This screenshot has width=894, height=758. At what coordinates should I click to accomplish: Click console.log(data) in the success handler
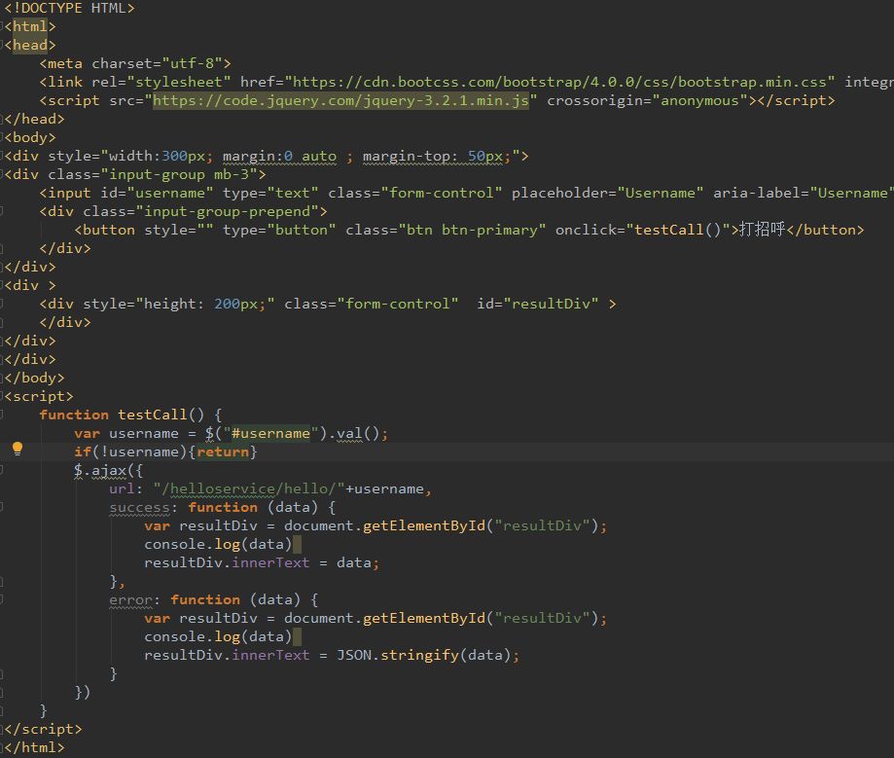[218, 544]
